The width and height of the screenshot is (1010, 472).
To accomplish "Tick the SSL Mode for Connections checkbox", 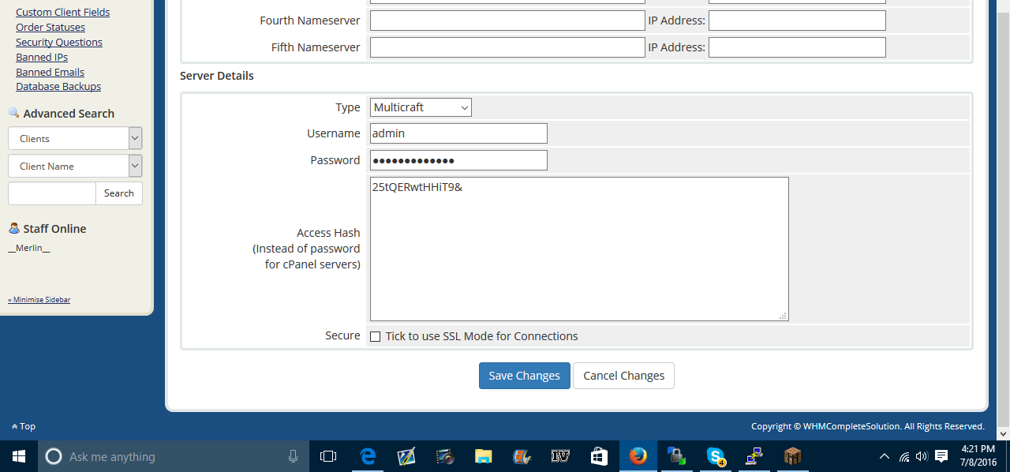I will click(x=375, y=336).
